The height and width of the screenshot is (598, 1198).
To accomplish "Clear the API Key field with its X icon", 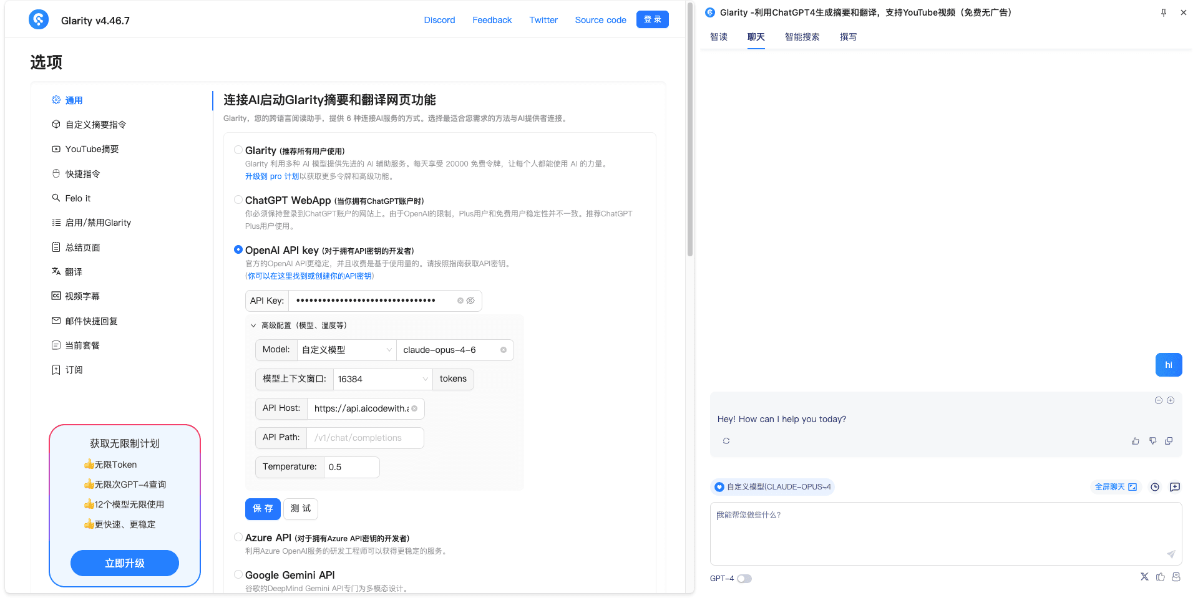I will click(x=460, y=301).
